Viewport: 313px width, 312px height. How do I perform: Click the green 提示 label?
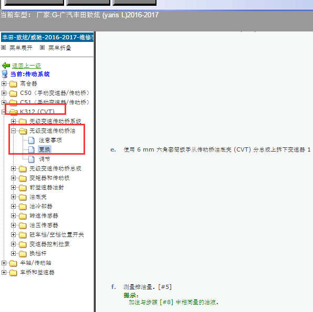tap(131, 295)
